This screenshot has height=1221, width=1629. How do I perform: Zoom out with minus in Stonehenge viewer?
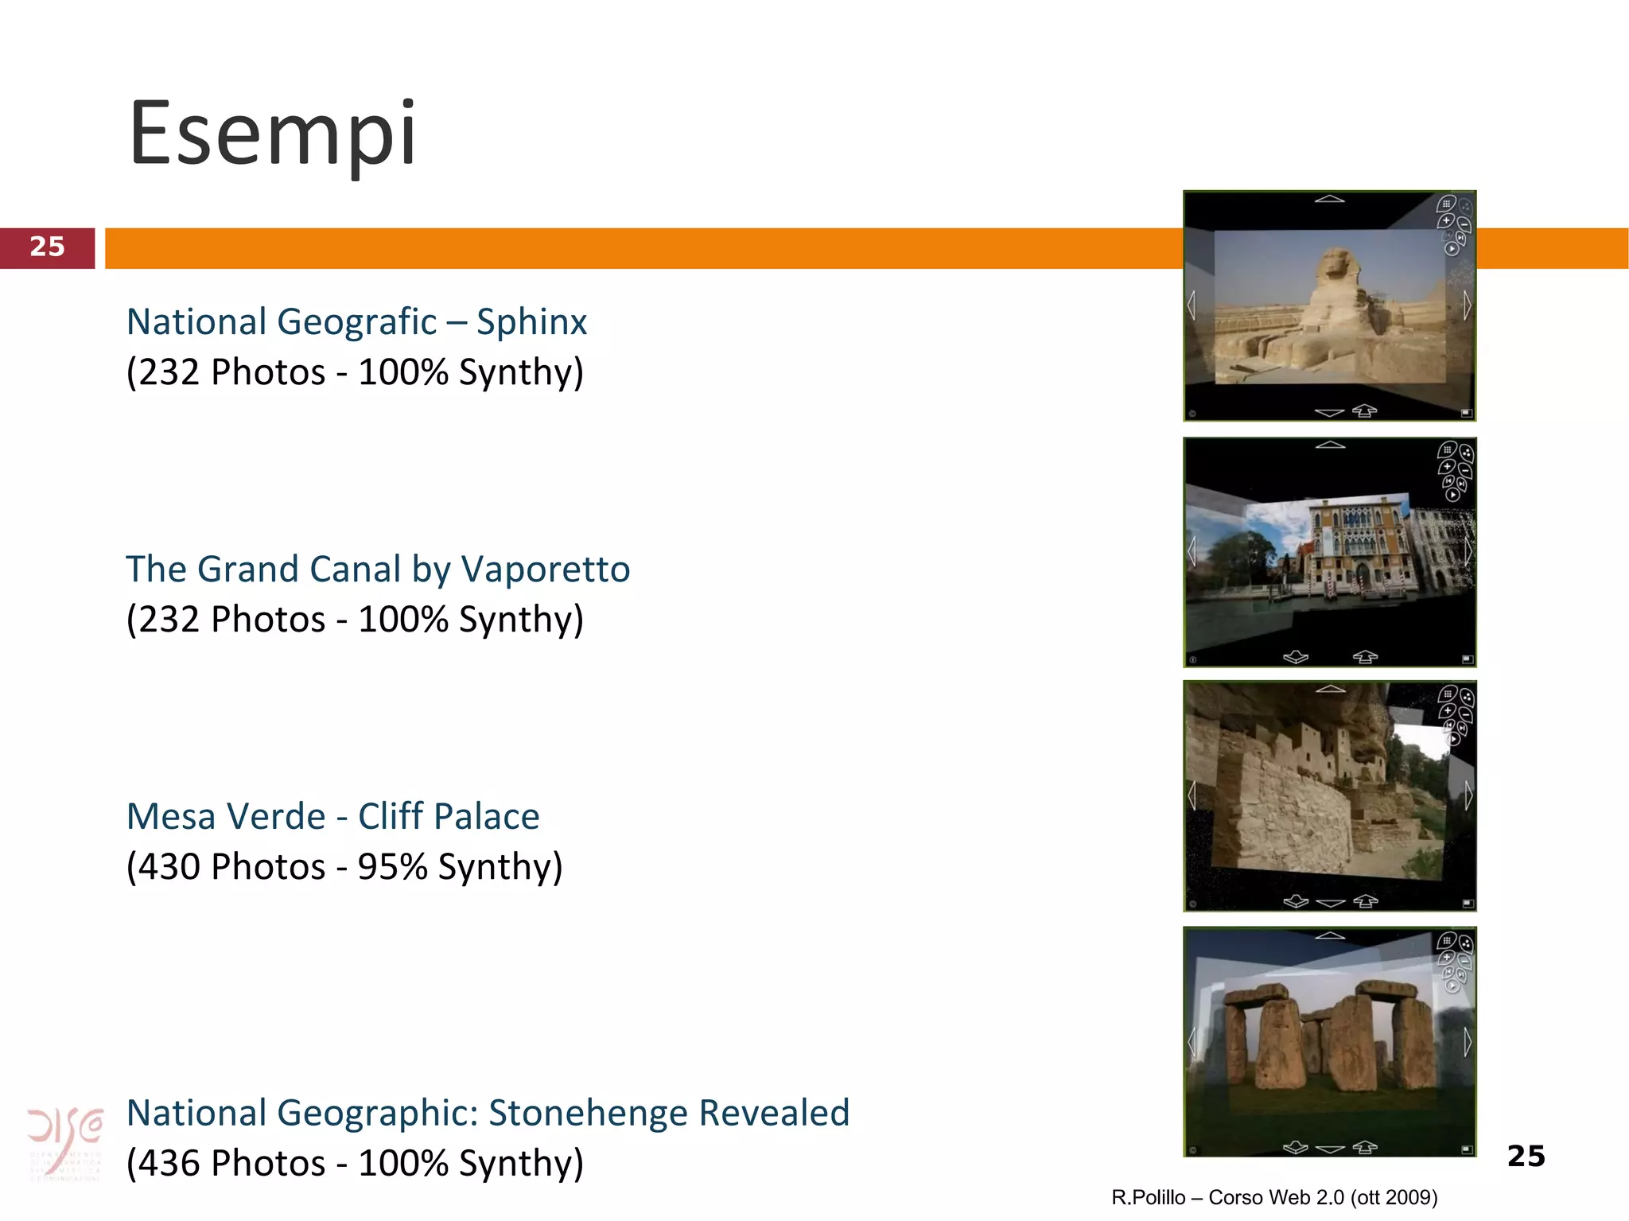click(1465, 962)
